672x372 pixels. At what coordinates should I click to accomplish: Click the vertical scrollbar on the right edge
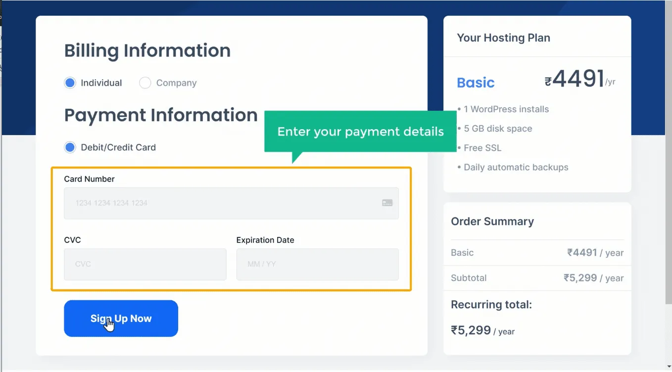coord(668,148)
